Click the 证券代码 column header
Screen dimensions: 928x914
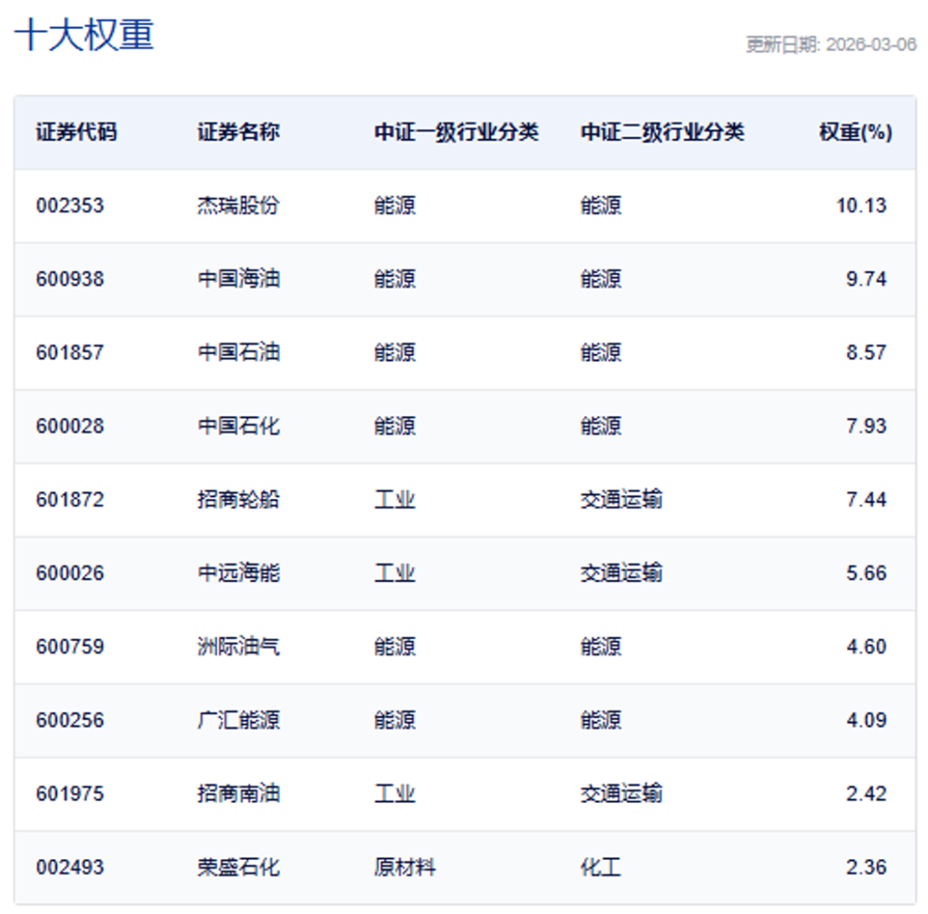pyautogui.click(x=76, y=132)
